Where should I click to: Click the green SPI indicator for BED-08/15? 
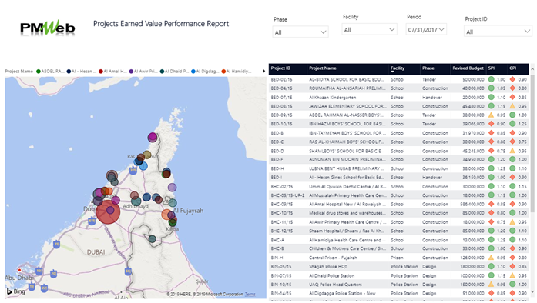pos(491,106)
